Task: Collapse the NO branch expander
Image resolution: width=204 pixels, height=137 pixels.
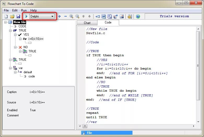Action: coord(15,47)
